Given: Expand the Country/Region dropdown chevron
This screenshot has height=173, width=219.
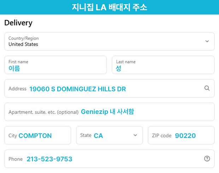Looking at the screenshot, I should (207, 41).
